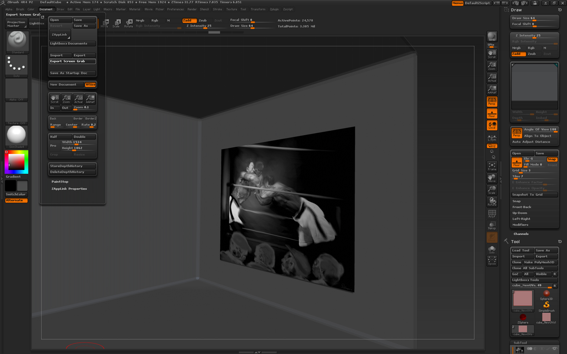Click the Xpose icon
Image resolution: width=567 pixels, height=354 pixels.
[x=492, y=261]
